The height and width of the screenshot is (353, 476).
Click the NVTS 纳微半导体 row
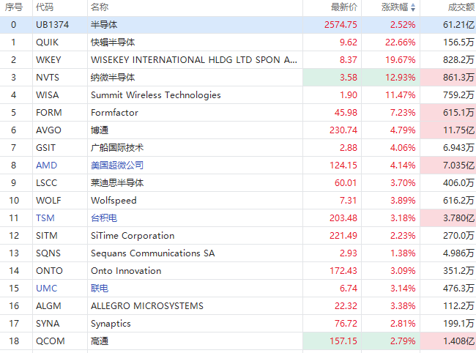238,78
